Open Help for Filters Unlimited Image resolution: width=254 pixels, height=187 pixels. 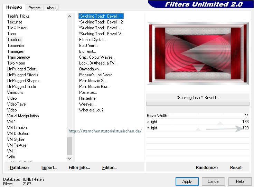[240, 181]
